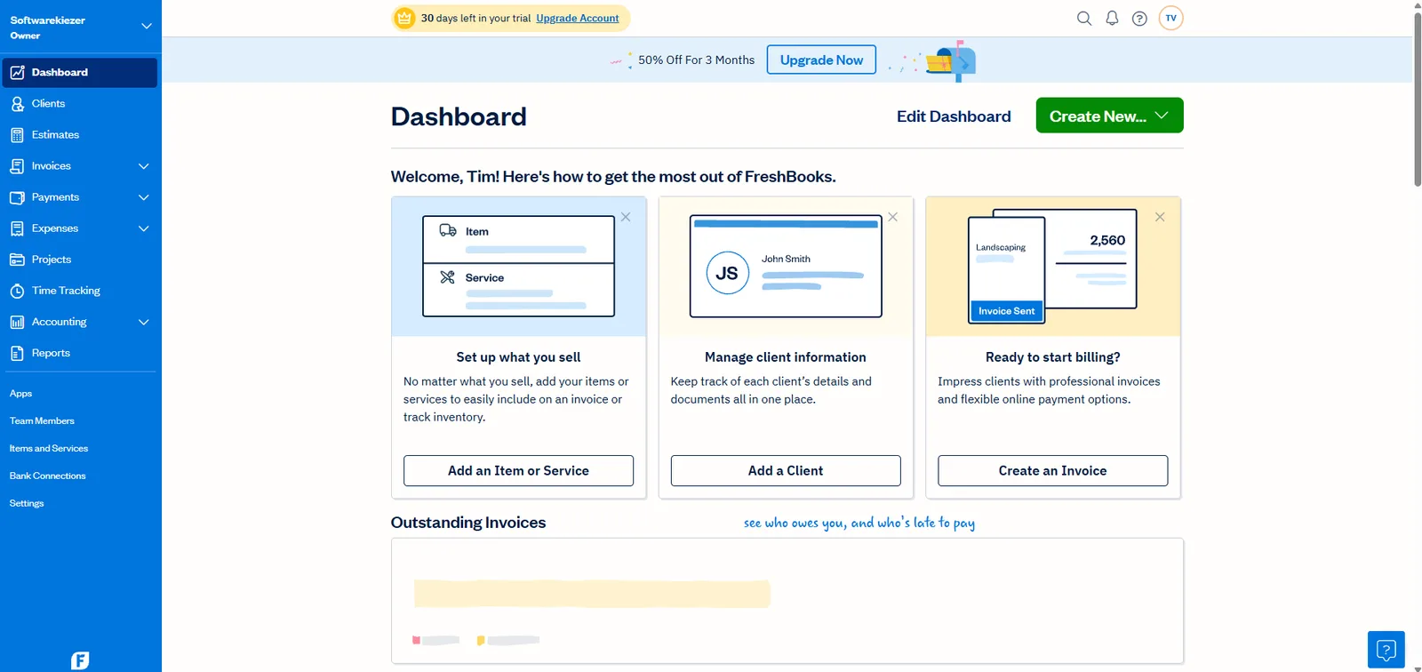Viewport: 1422px width, 672px height.
Task: Click Add a Client button
Action: coord(786,471)
